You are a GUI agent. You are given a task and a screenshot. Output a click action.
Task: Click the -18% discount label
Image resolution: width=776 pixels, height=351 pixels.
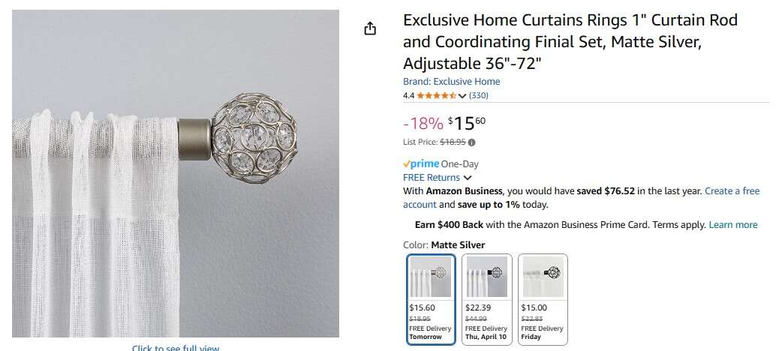(x=423, y=123)
